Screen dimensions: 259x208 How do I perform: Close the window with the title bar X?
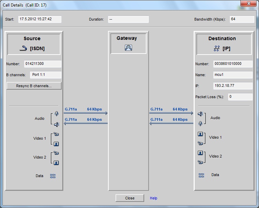coord(249,3)
